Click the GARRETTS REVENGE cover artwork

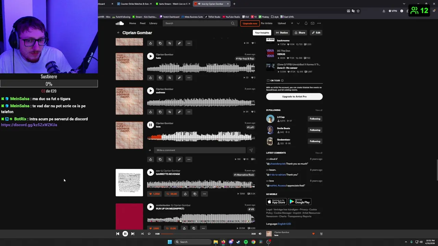(129, 183)
